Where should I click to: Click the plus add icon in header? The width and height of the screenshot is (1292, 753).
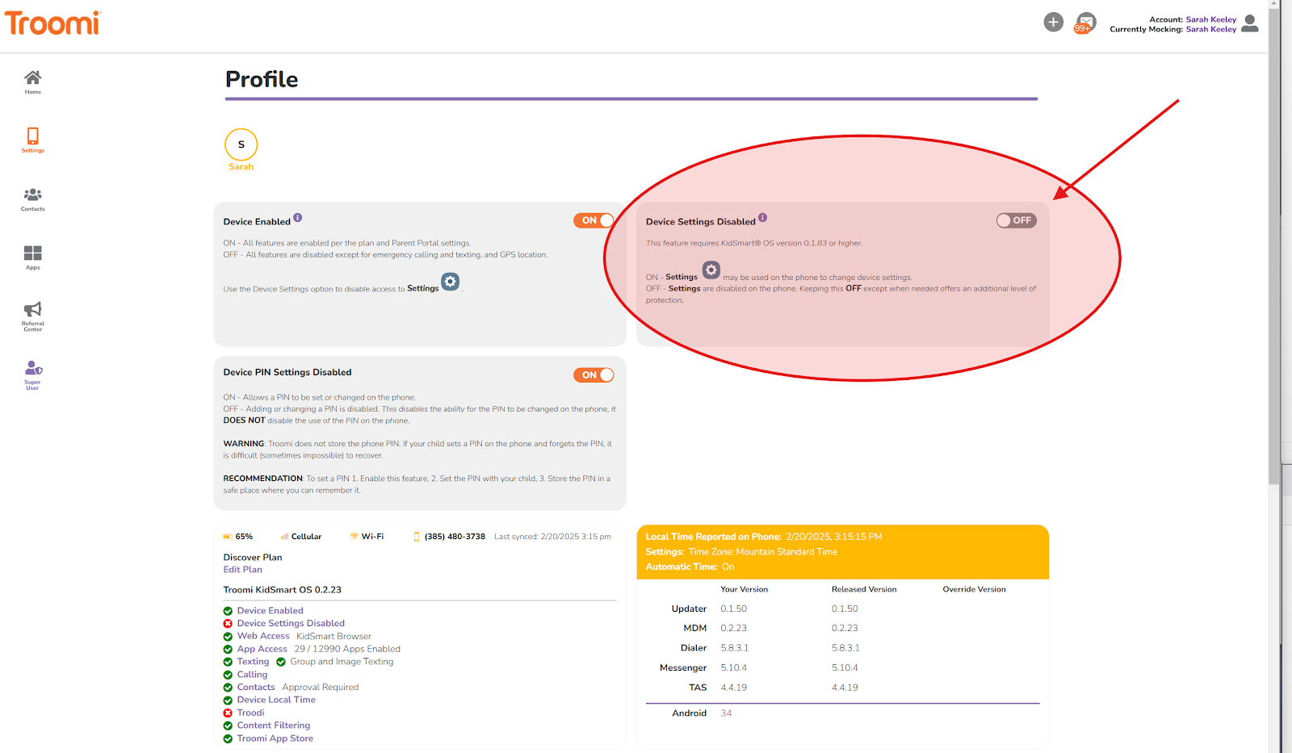click(x=1053, y=22)
